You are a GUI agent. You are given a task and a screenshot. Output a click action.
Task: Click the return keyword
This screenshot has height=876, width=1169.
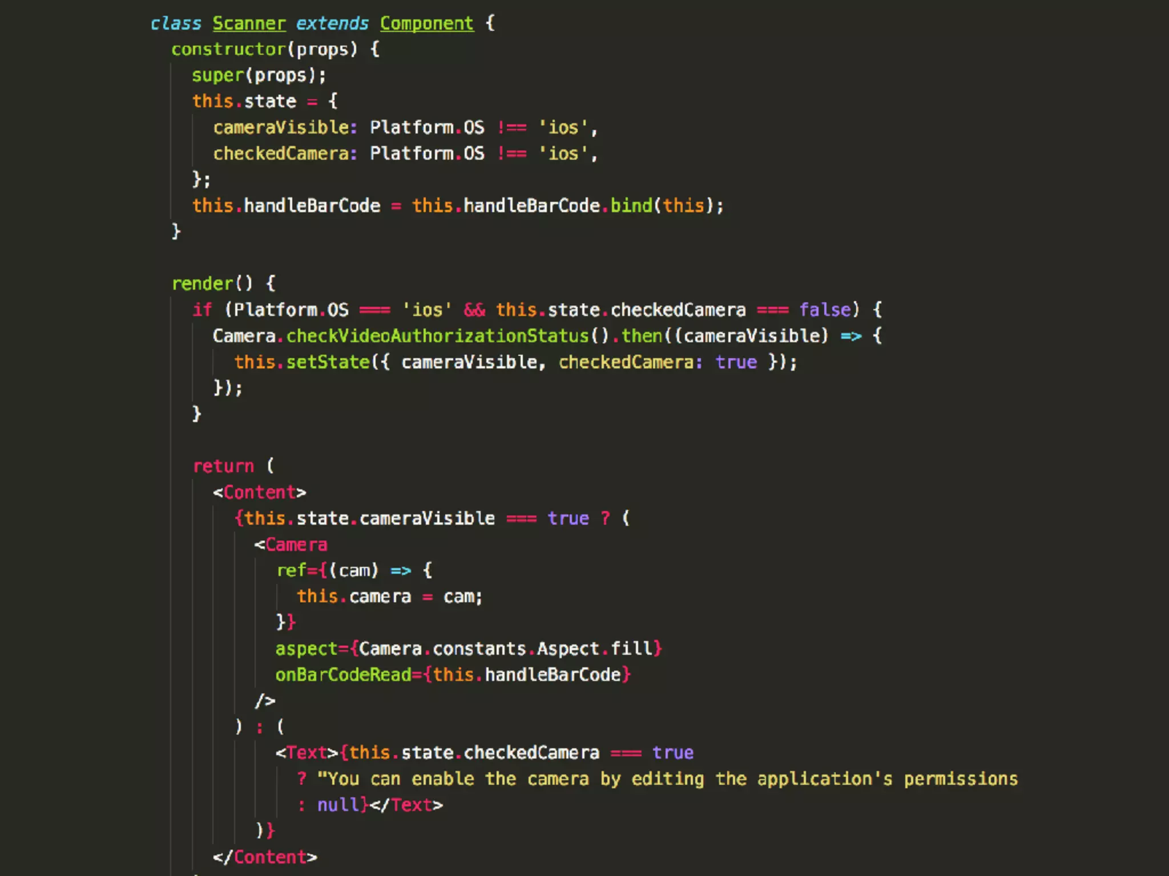[x=223, y=467]
